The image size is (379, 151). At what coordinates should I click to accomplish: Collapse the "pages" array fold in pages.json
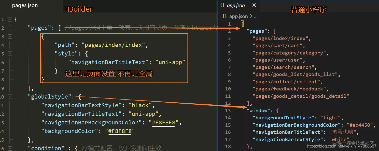pyautogui.click(x=10, y=28)
